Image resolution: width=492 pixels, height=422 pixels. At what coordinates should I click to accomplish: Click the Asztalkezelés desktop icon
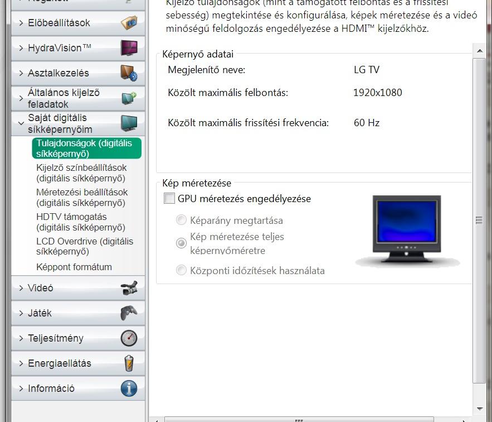pyautogui.click(x=129, y=73)
